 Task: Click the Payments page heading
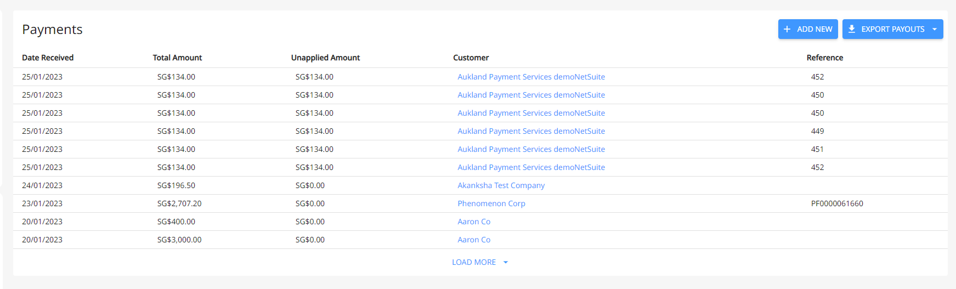pos(52,30)
